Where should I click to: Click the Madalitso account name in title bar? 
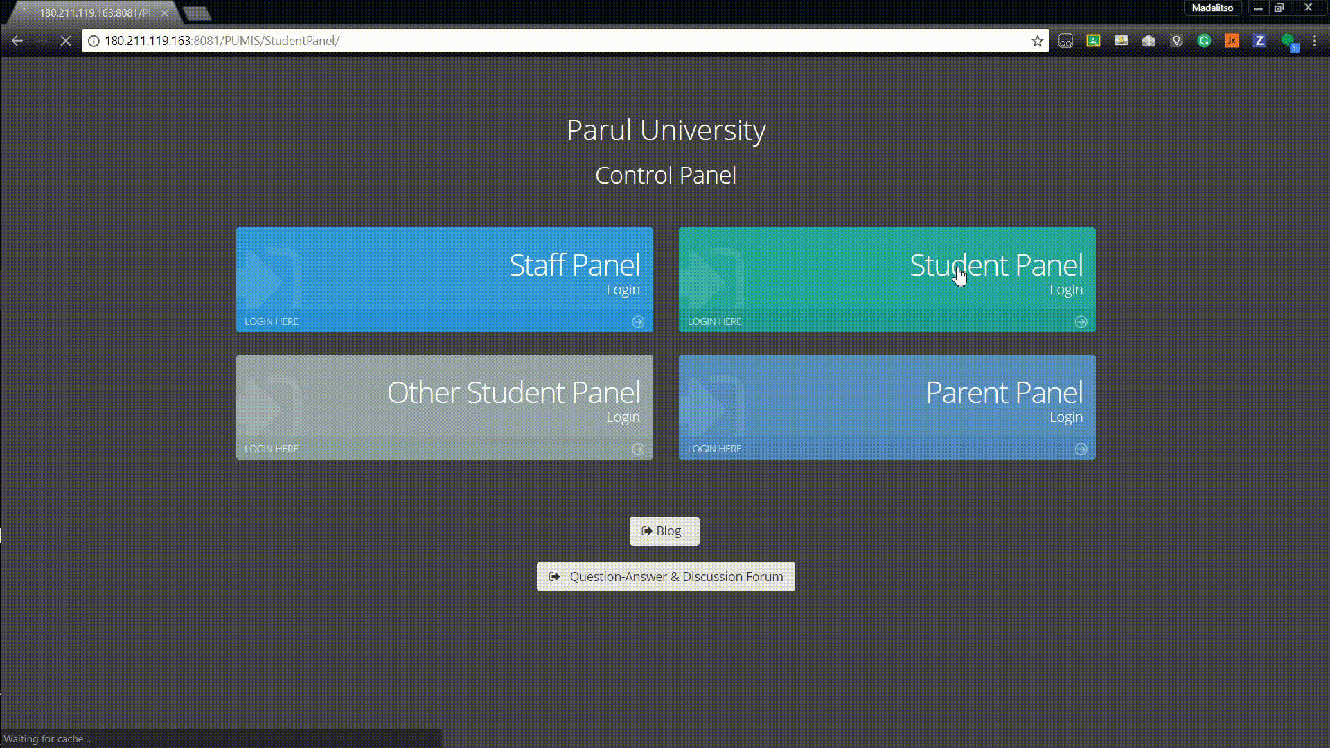1212,8
